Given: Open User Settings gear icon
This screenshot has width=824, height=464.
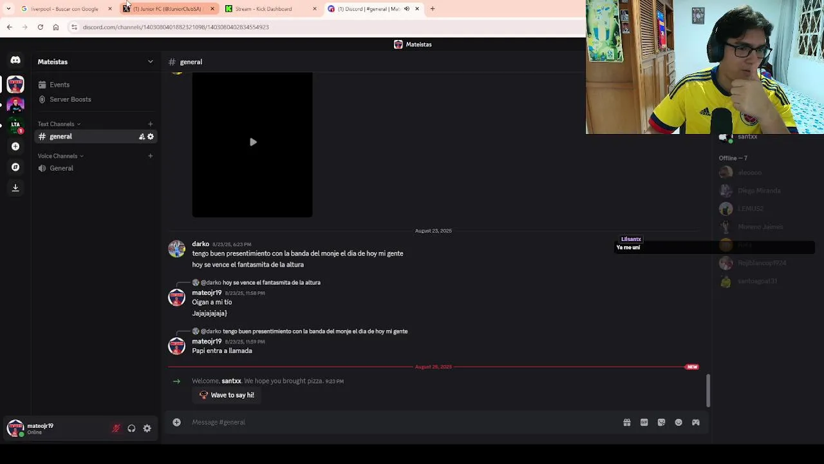Looking at the screenshot, I should pos(147,429).
